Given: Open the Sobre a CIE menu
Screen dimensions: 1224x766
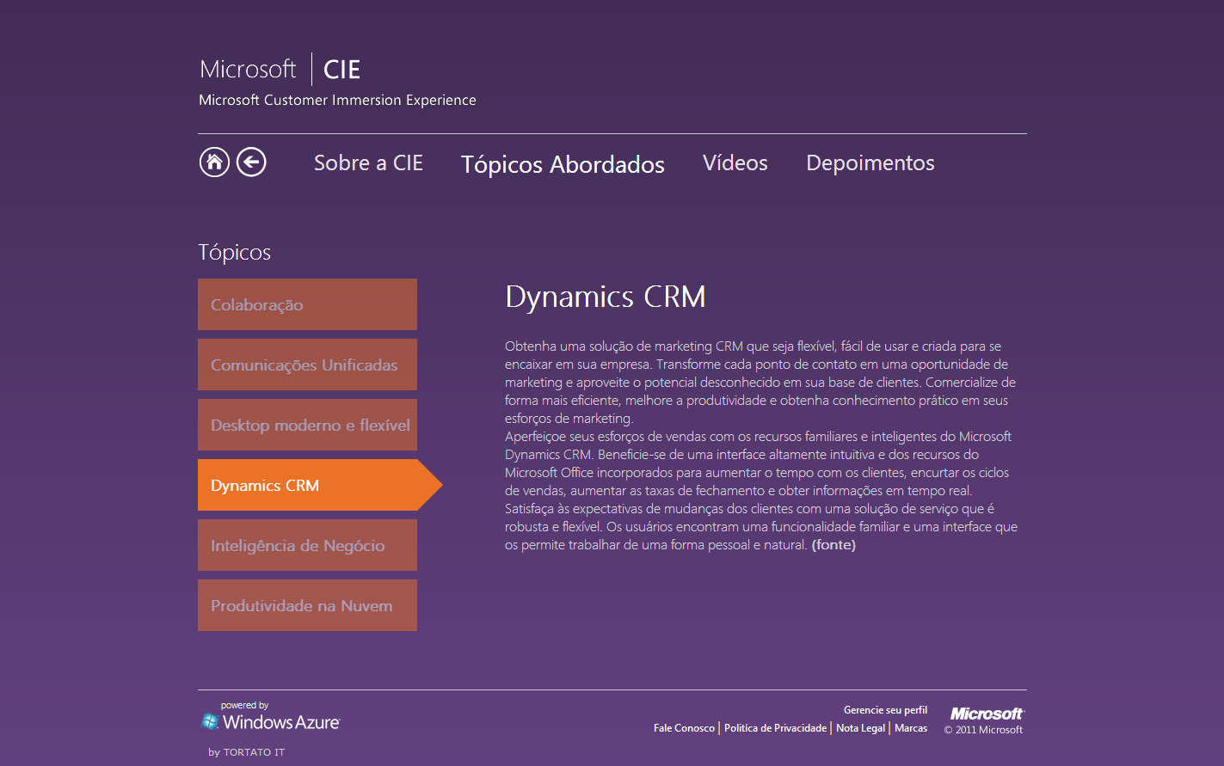Looking at the screenshot, I should [368, 162].
